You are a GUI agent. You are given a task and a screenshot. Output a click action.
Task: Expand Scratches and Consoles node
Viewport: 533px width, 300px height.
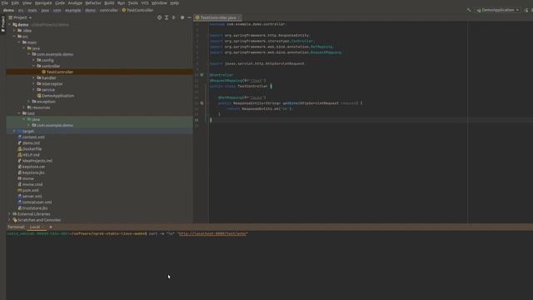[x=10, y=220]
